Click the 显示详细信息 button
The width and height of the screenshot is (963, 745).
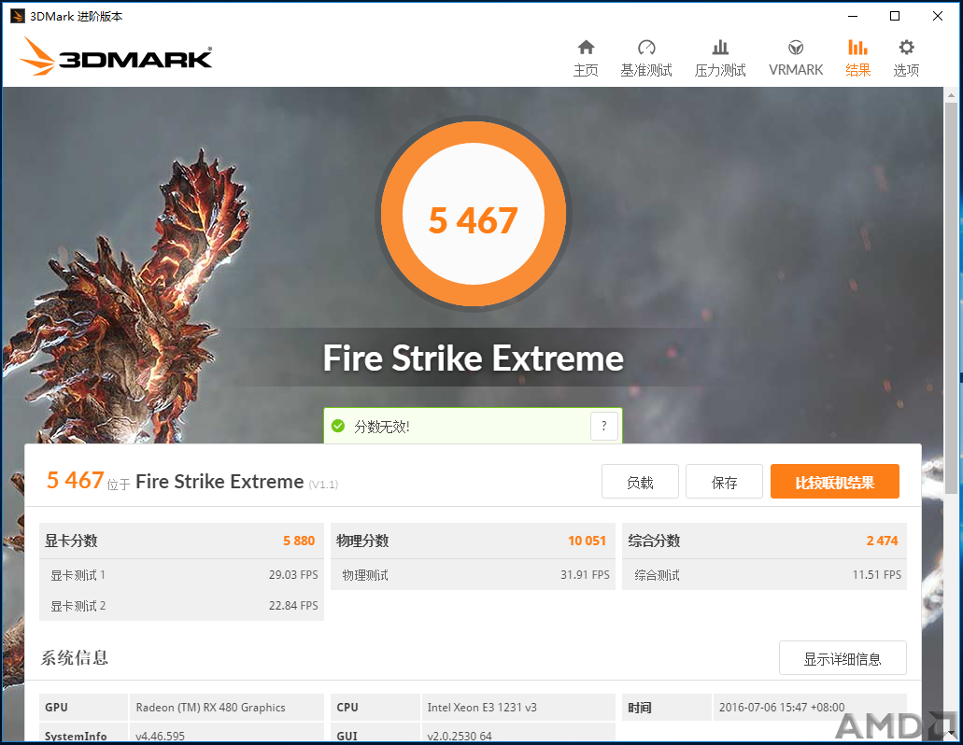point(843,658)
